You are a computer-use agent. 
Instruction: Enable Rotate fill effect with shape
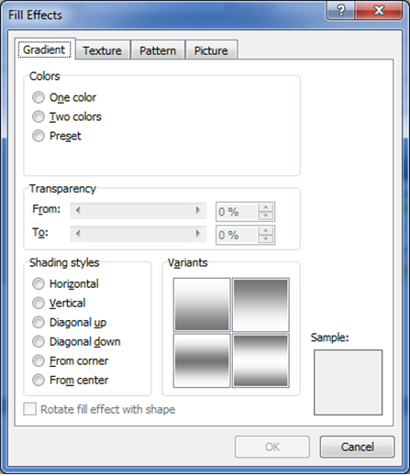point(30,409)
